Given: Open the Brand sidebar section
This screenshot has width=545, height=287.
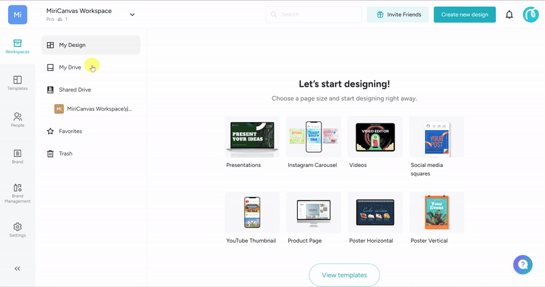Looking at the screenshot, I should (18, 157).
